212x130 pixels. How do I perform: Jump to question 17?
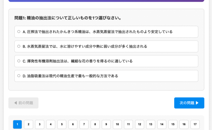pyautogui.click(x=195, y=124)
